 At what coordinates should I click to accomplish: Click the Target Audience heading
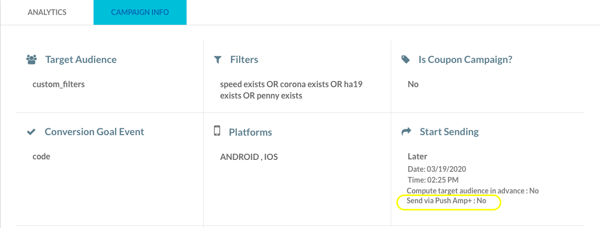81,59
